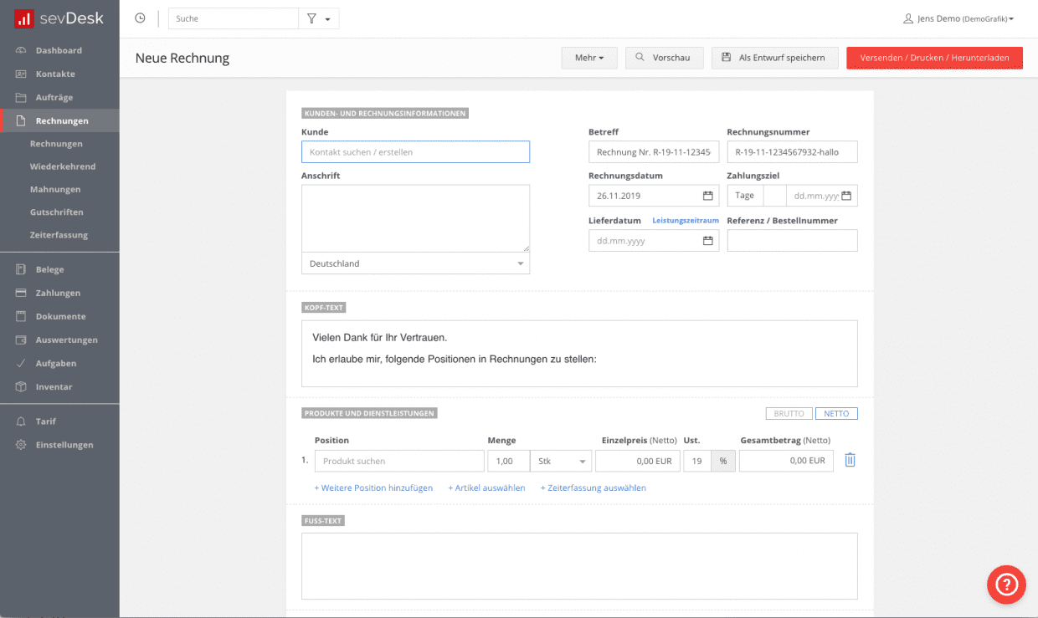Click the Rechnungen document icon
Screen dimensions: 1038x618
coord(21,121)
